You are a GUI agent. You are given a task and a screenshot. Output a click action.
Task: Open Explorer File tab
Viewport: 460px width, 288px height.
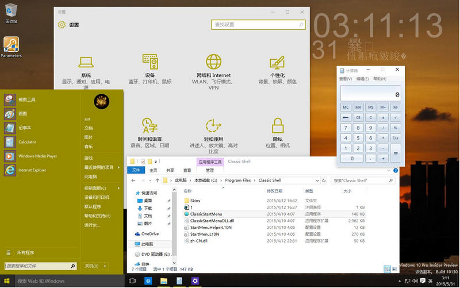(136, 170)
